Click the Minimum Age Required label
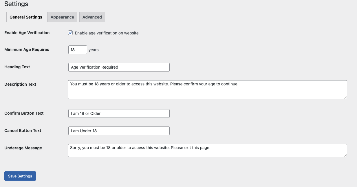Image resolution: width=357 pixels, height=187 pixels. [27, 49]
